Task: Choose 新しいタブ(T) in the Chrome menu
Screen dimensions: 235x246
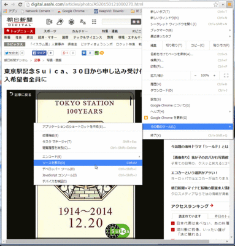Action: [187, 12]
